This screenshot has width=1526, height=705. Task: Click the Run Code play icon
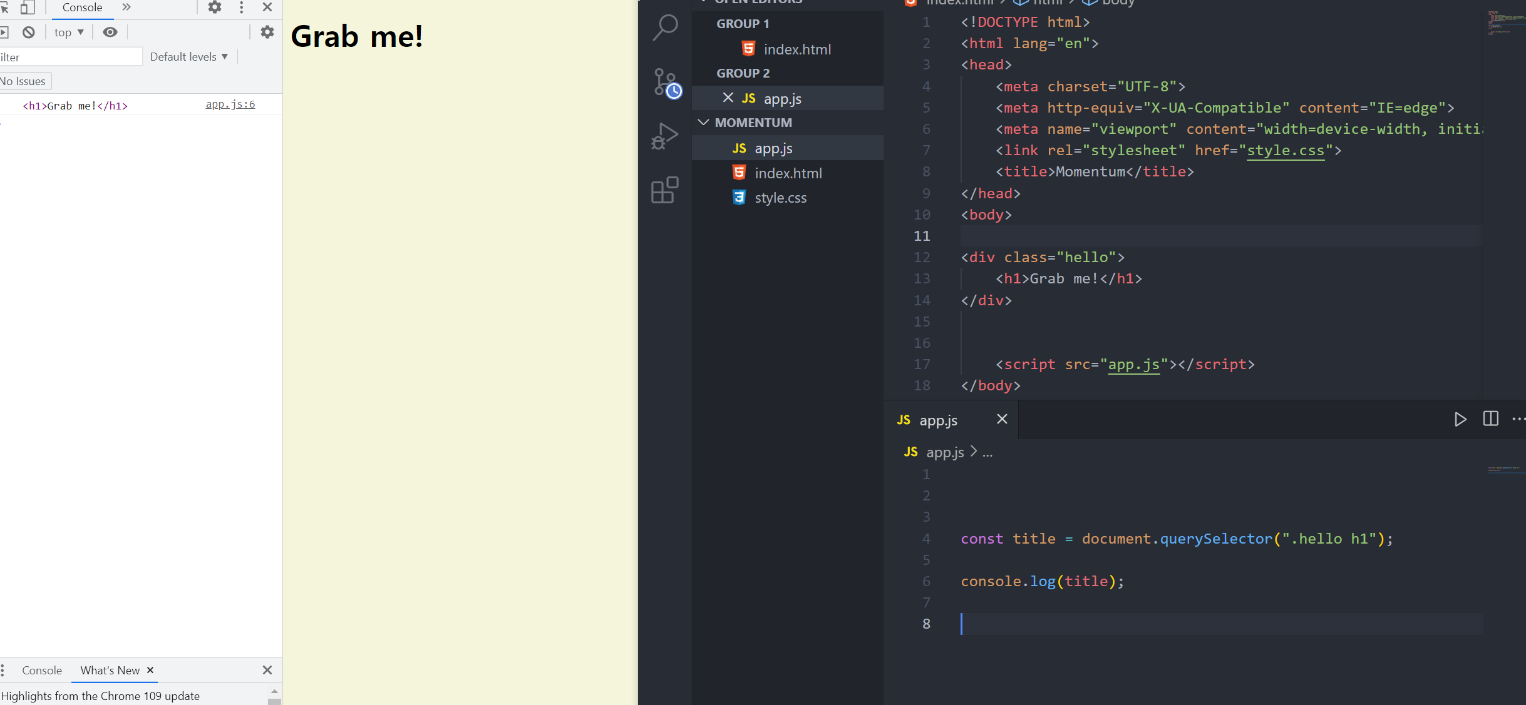pyautogui.click(x=1460, y=419)
